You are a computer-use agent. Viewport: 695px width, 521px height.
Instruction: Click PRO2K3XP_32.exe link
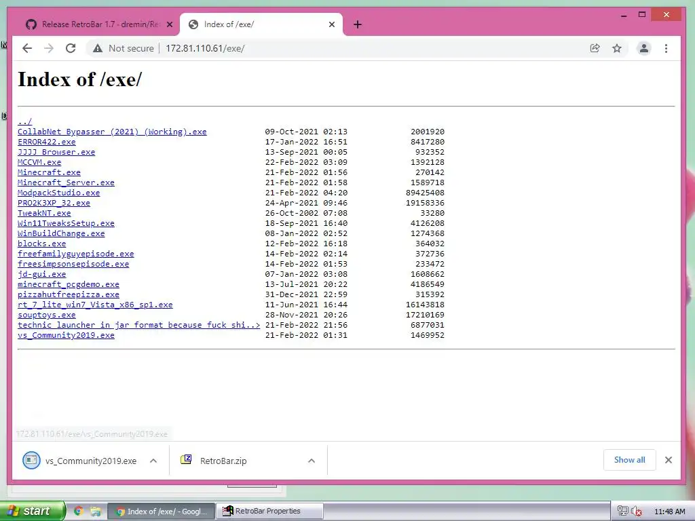click(54, 203)
